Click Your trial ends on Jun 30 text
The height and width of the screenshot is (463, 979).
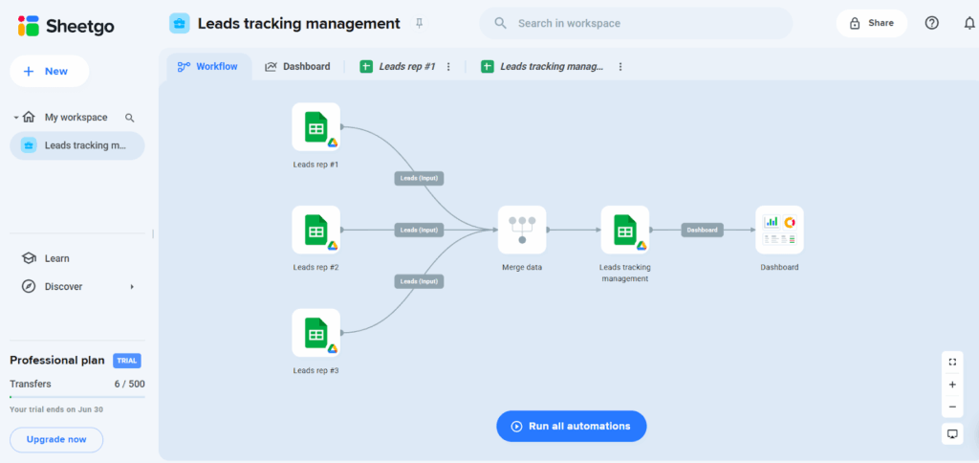(x=56, y=409)
